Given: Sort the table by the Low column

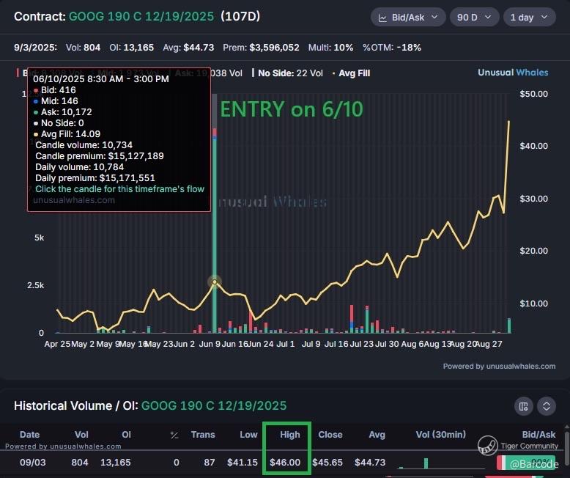Looking at the screenshot, I should (x=248, y=434).
